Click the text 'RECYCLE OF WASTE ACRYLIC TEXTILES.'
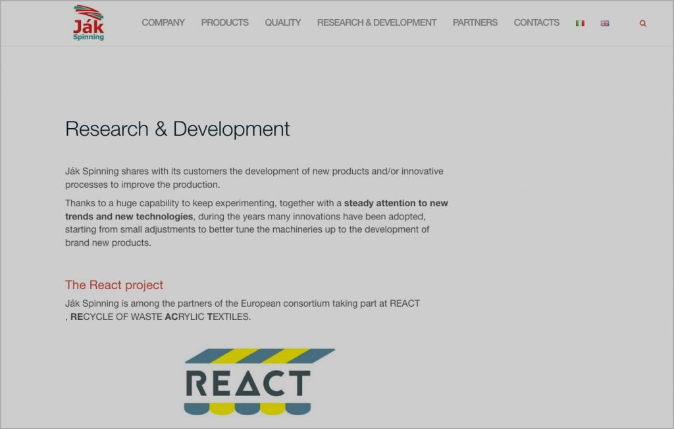Image resolution: width=674 pixels, height=429 pixels. [x=161, y=317]
